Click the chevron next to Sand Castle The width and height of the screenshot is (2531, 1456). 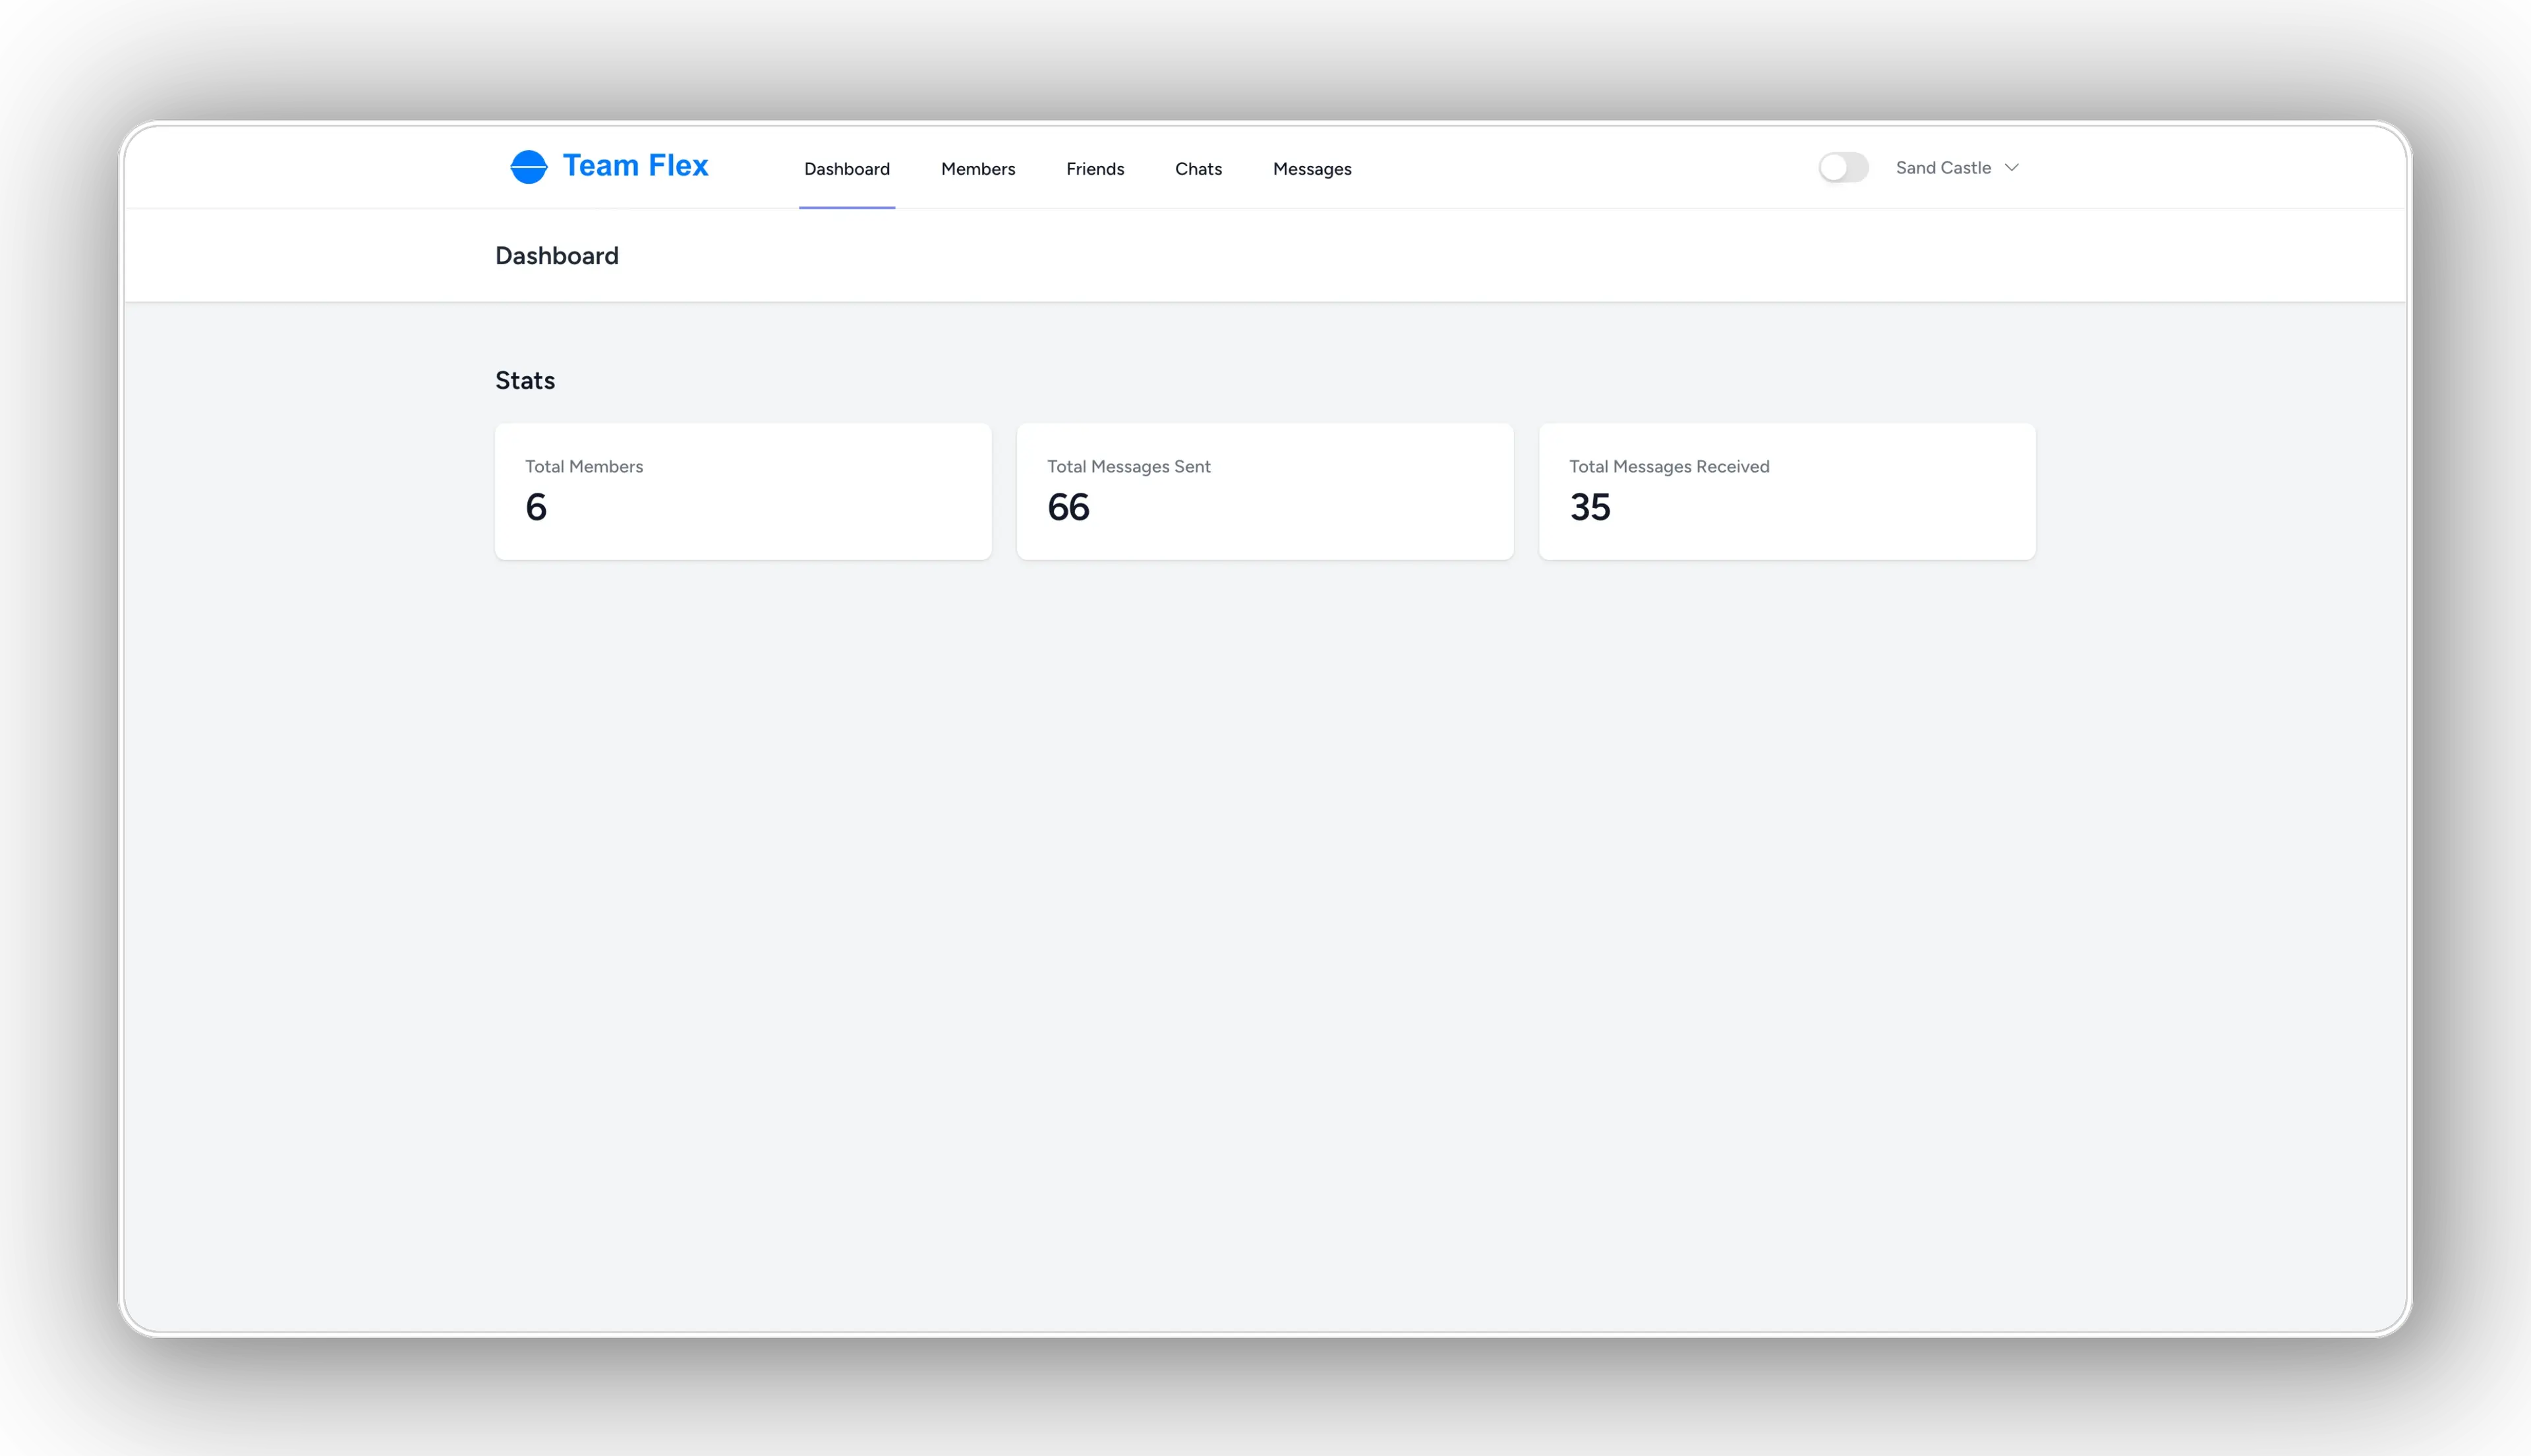2011,168
